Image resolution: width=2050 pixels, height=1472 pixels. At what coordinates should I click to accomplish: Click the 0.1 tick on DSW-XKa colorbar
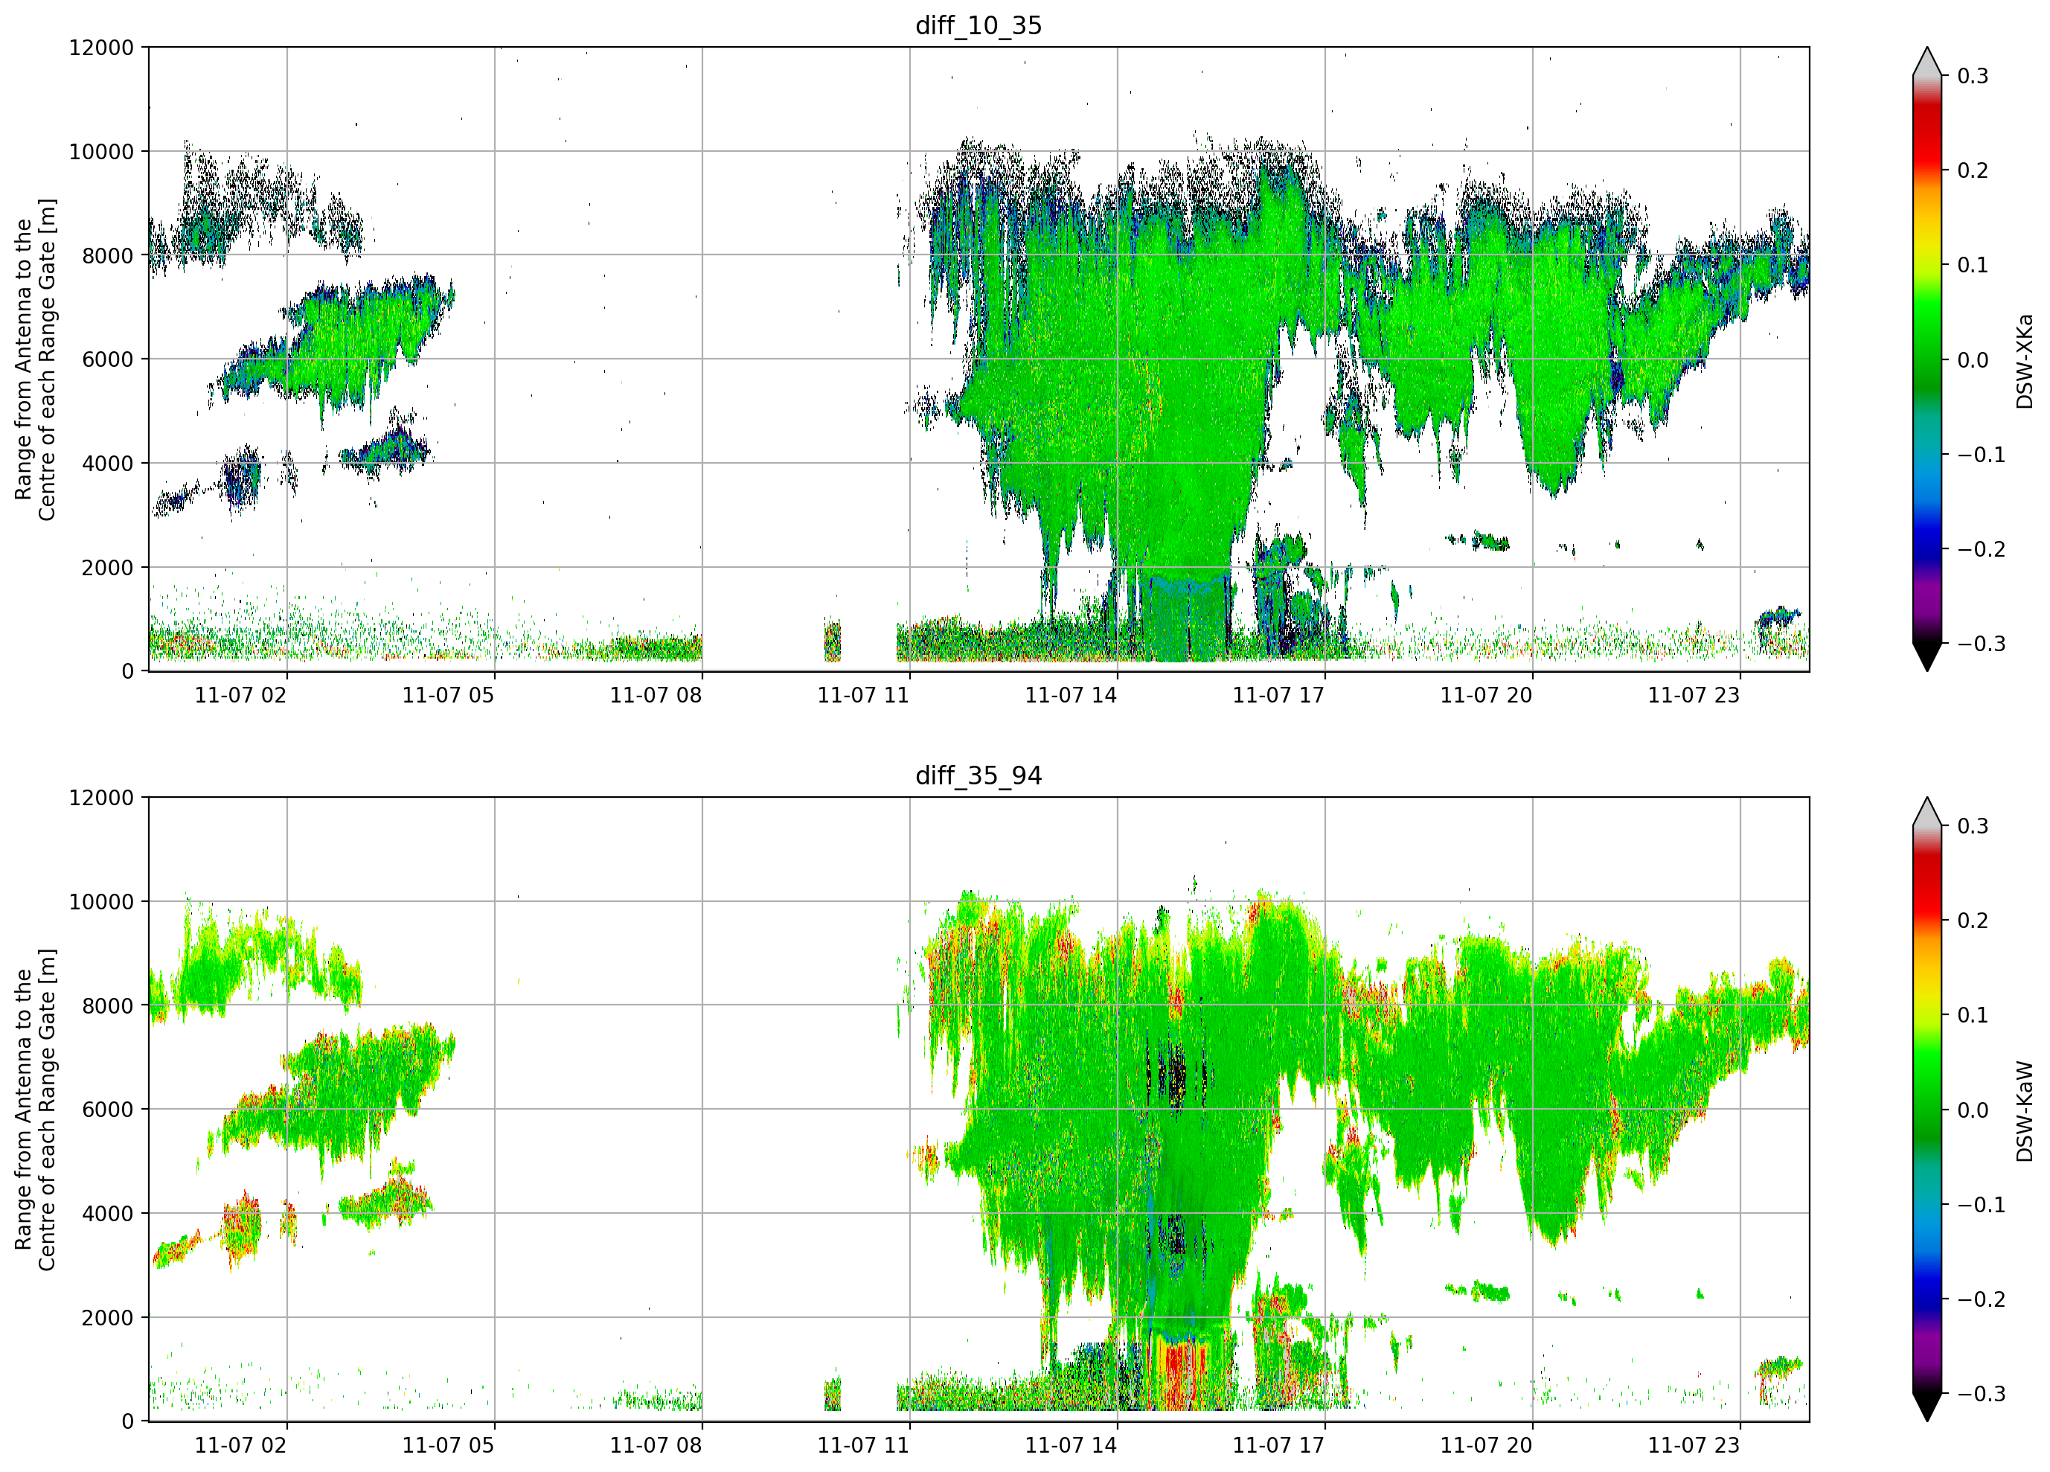point(1973,265)
